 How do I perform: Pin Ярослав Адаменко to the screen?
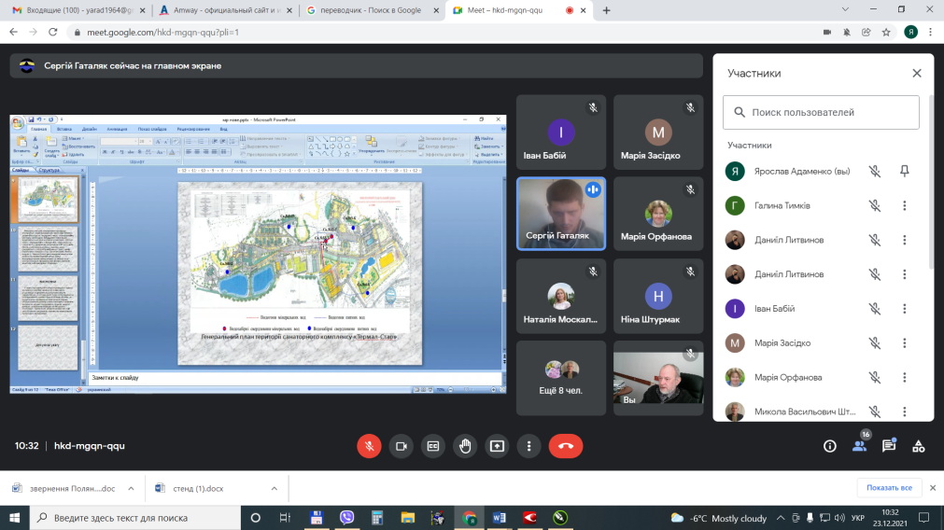(904, 172)
